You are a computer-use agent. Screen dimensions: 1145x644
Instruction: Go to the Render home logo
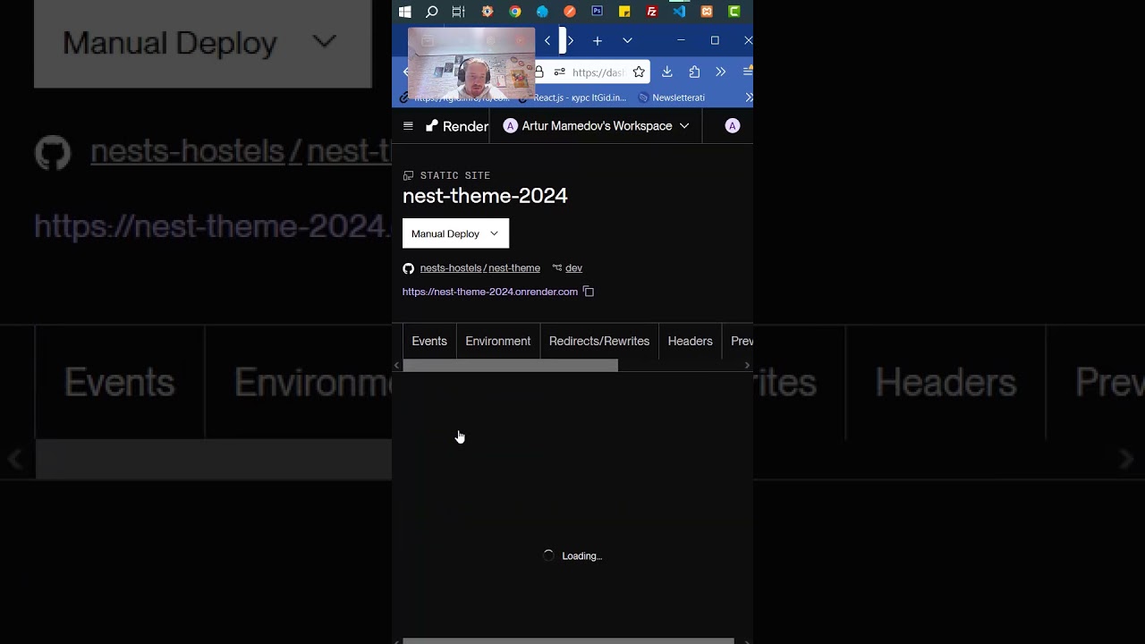coord(457,126)
